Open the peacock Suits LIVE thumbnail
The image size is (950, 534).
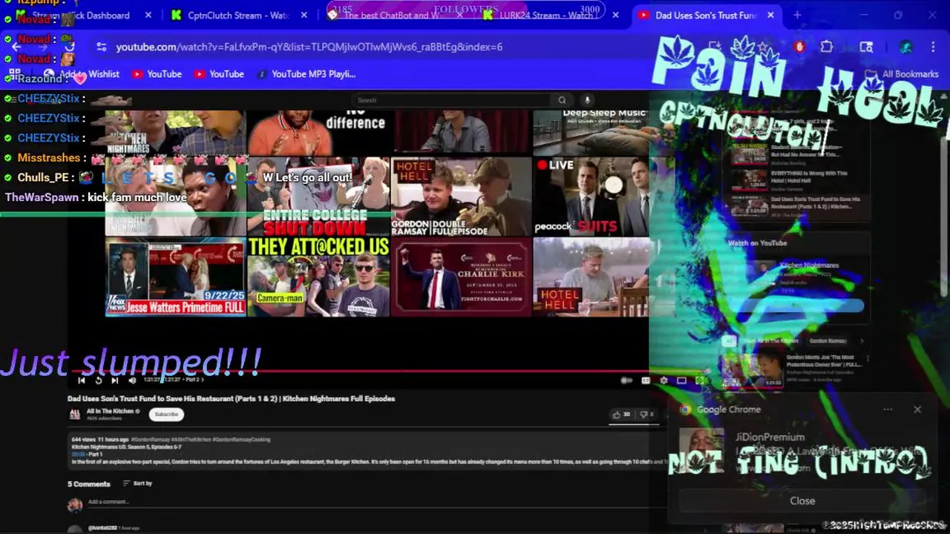click(592, 197)
